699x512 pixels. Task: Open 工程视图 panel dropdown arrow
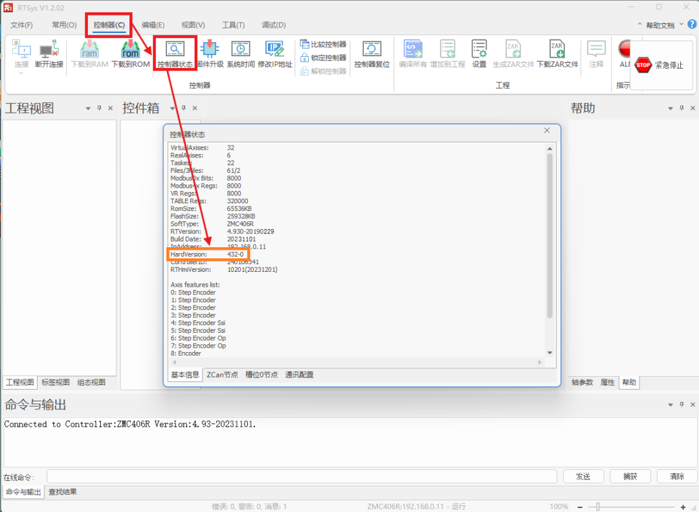click(x=88, y=108)
